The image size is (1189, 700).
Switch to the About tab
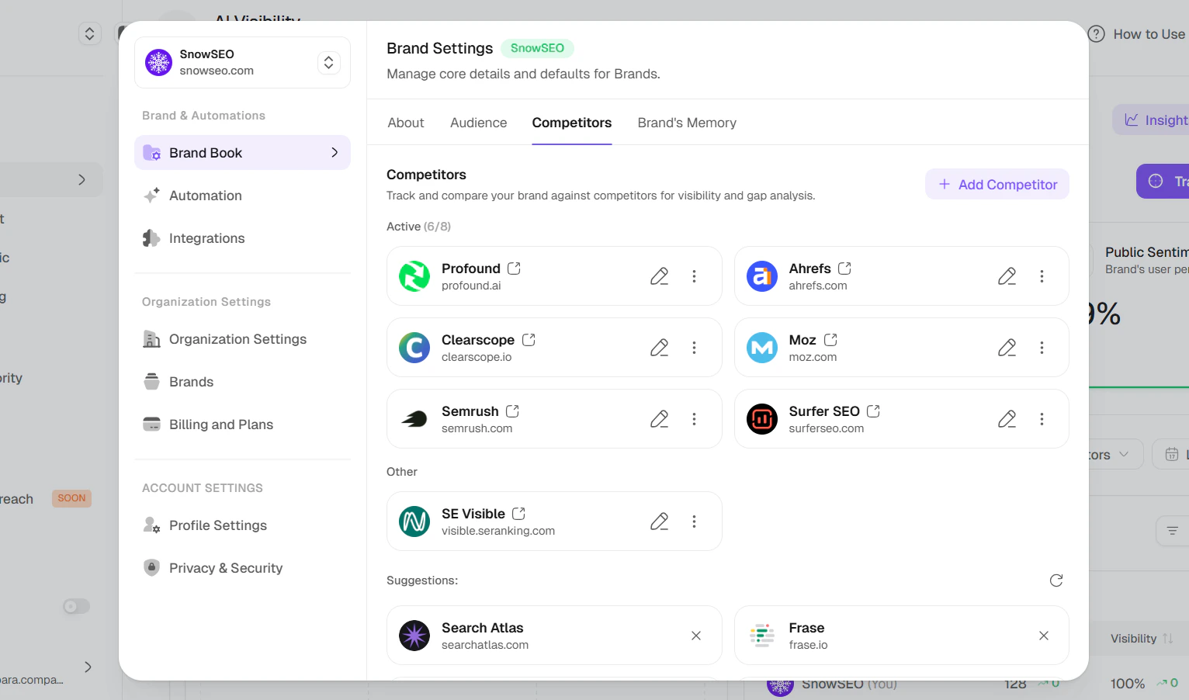405,123
